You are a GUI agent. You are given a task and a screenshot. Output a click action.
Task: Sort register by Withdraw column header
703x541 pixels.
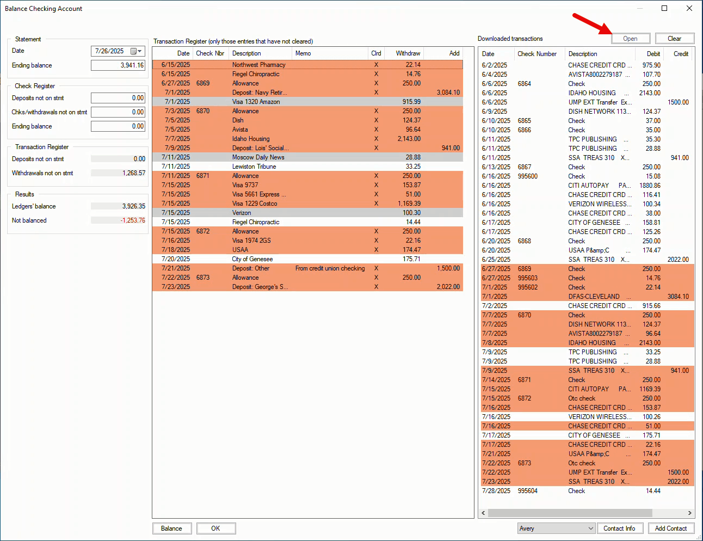coord(404,53)
